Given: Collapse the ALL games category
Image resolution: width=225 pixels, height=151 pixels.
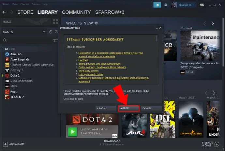Looking at the screenshot, I should [x=3, y=49].
